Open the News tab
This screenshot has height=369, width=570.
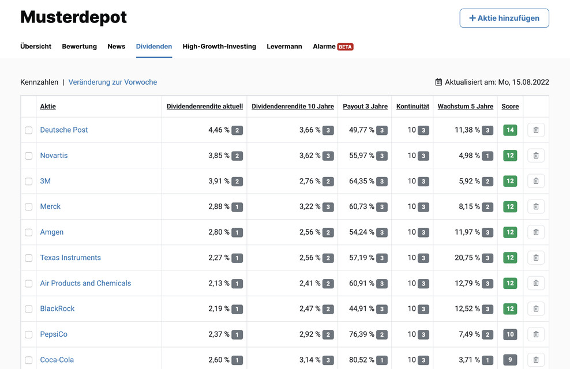117,47
